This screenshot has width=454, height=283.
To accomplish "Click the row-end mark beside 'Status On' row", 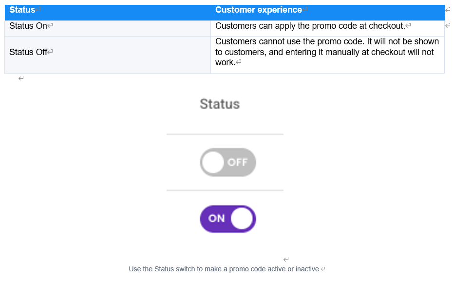I will tap(448, 26).
